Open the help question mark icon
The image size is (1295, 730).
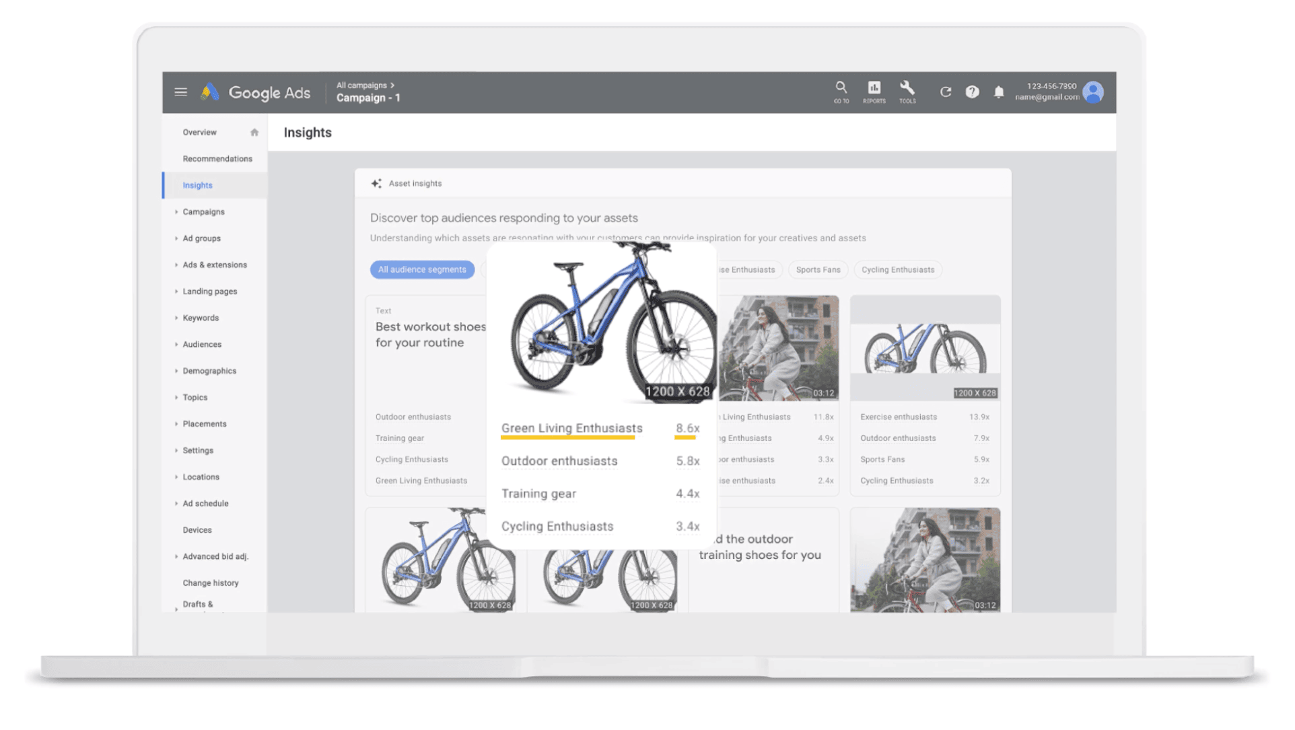pos(972,92)
